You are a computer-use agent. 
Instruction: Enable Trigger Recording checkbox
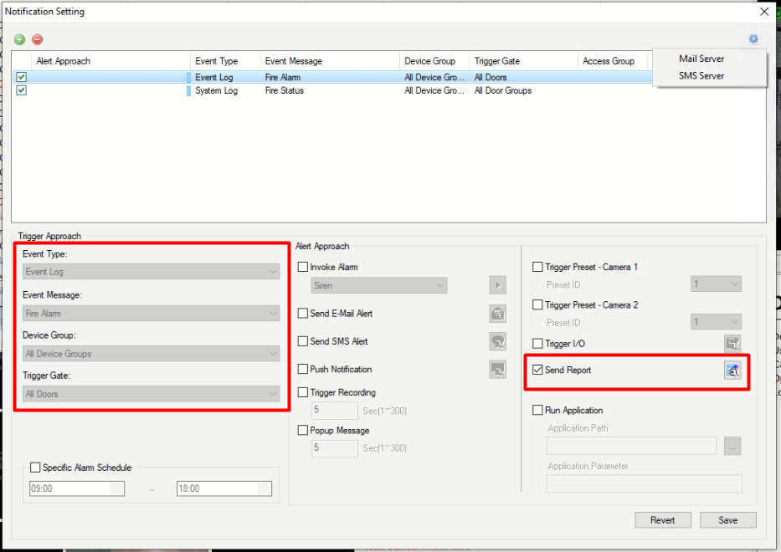point(302,392)
